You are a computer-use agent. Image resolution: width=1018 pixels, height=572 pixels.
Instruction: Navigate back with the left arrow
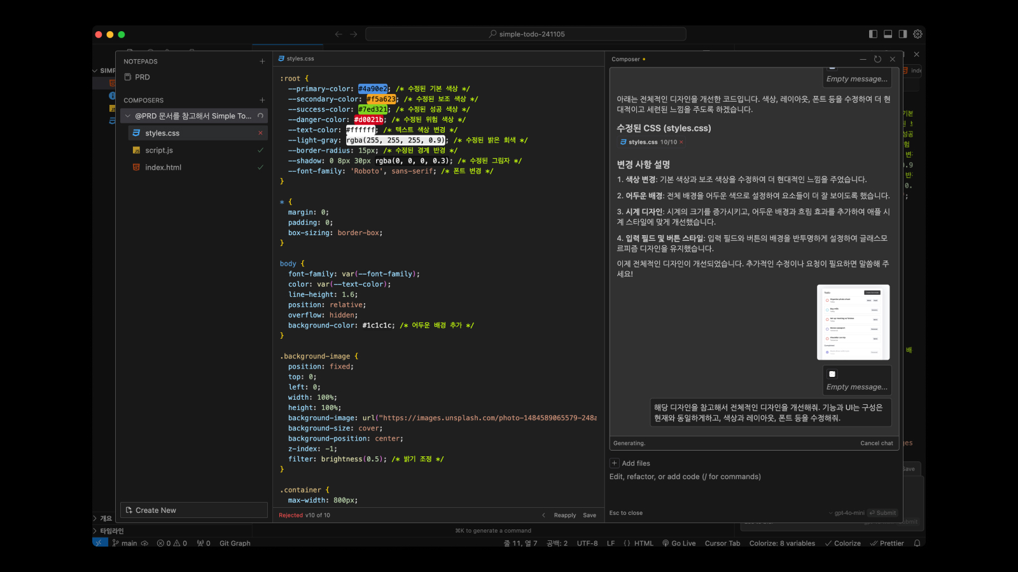[338, 34]
